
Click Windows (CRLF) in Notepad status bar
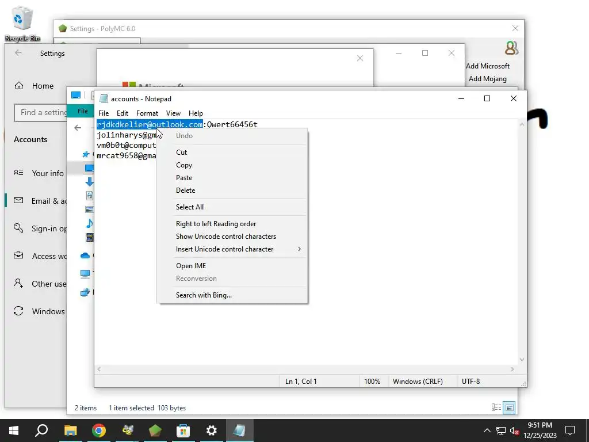point(418,382)
